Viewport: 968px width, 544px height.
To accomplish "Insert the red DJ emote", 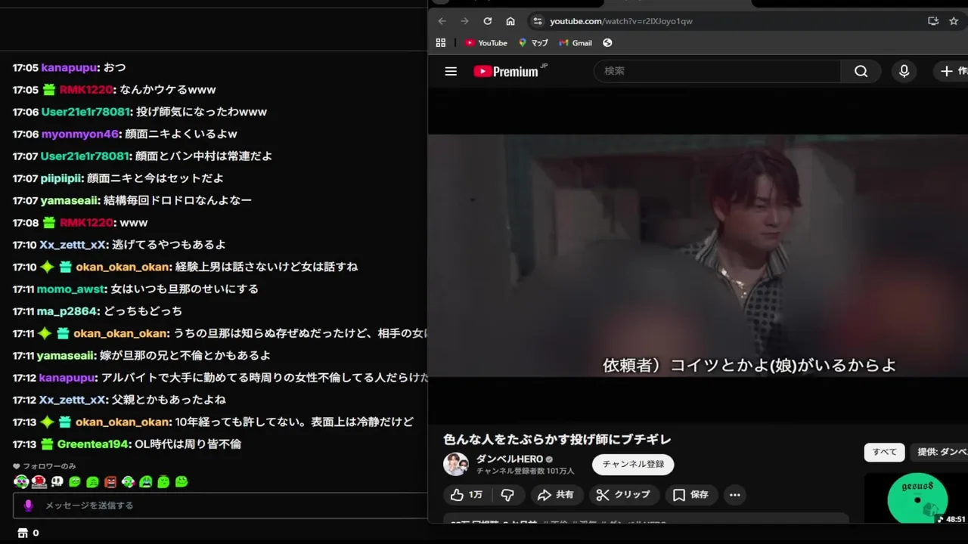I will pyautogui.click(x=39, y=481).
